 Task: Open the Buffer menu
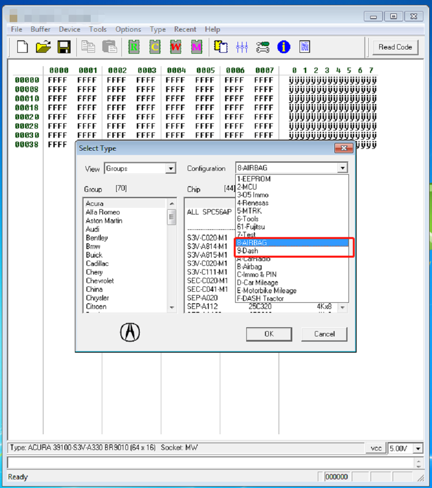[40, 29]
